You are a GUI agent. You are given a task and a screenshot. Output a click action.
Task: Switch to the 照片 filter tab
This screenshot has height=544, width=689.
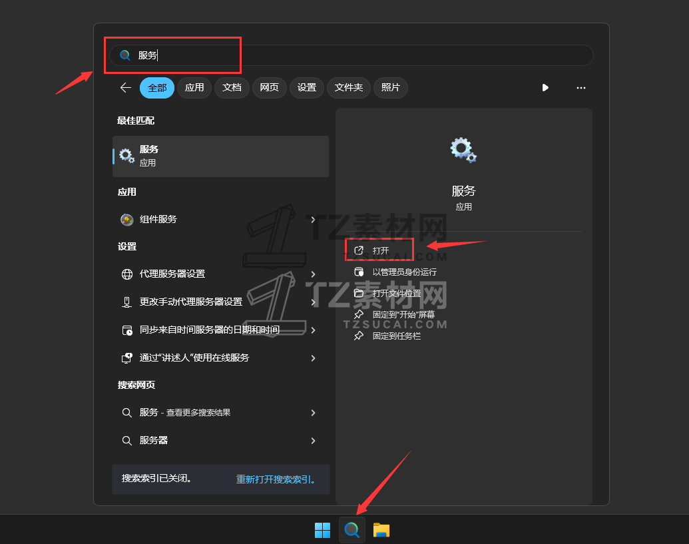(390, 87)
